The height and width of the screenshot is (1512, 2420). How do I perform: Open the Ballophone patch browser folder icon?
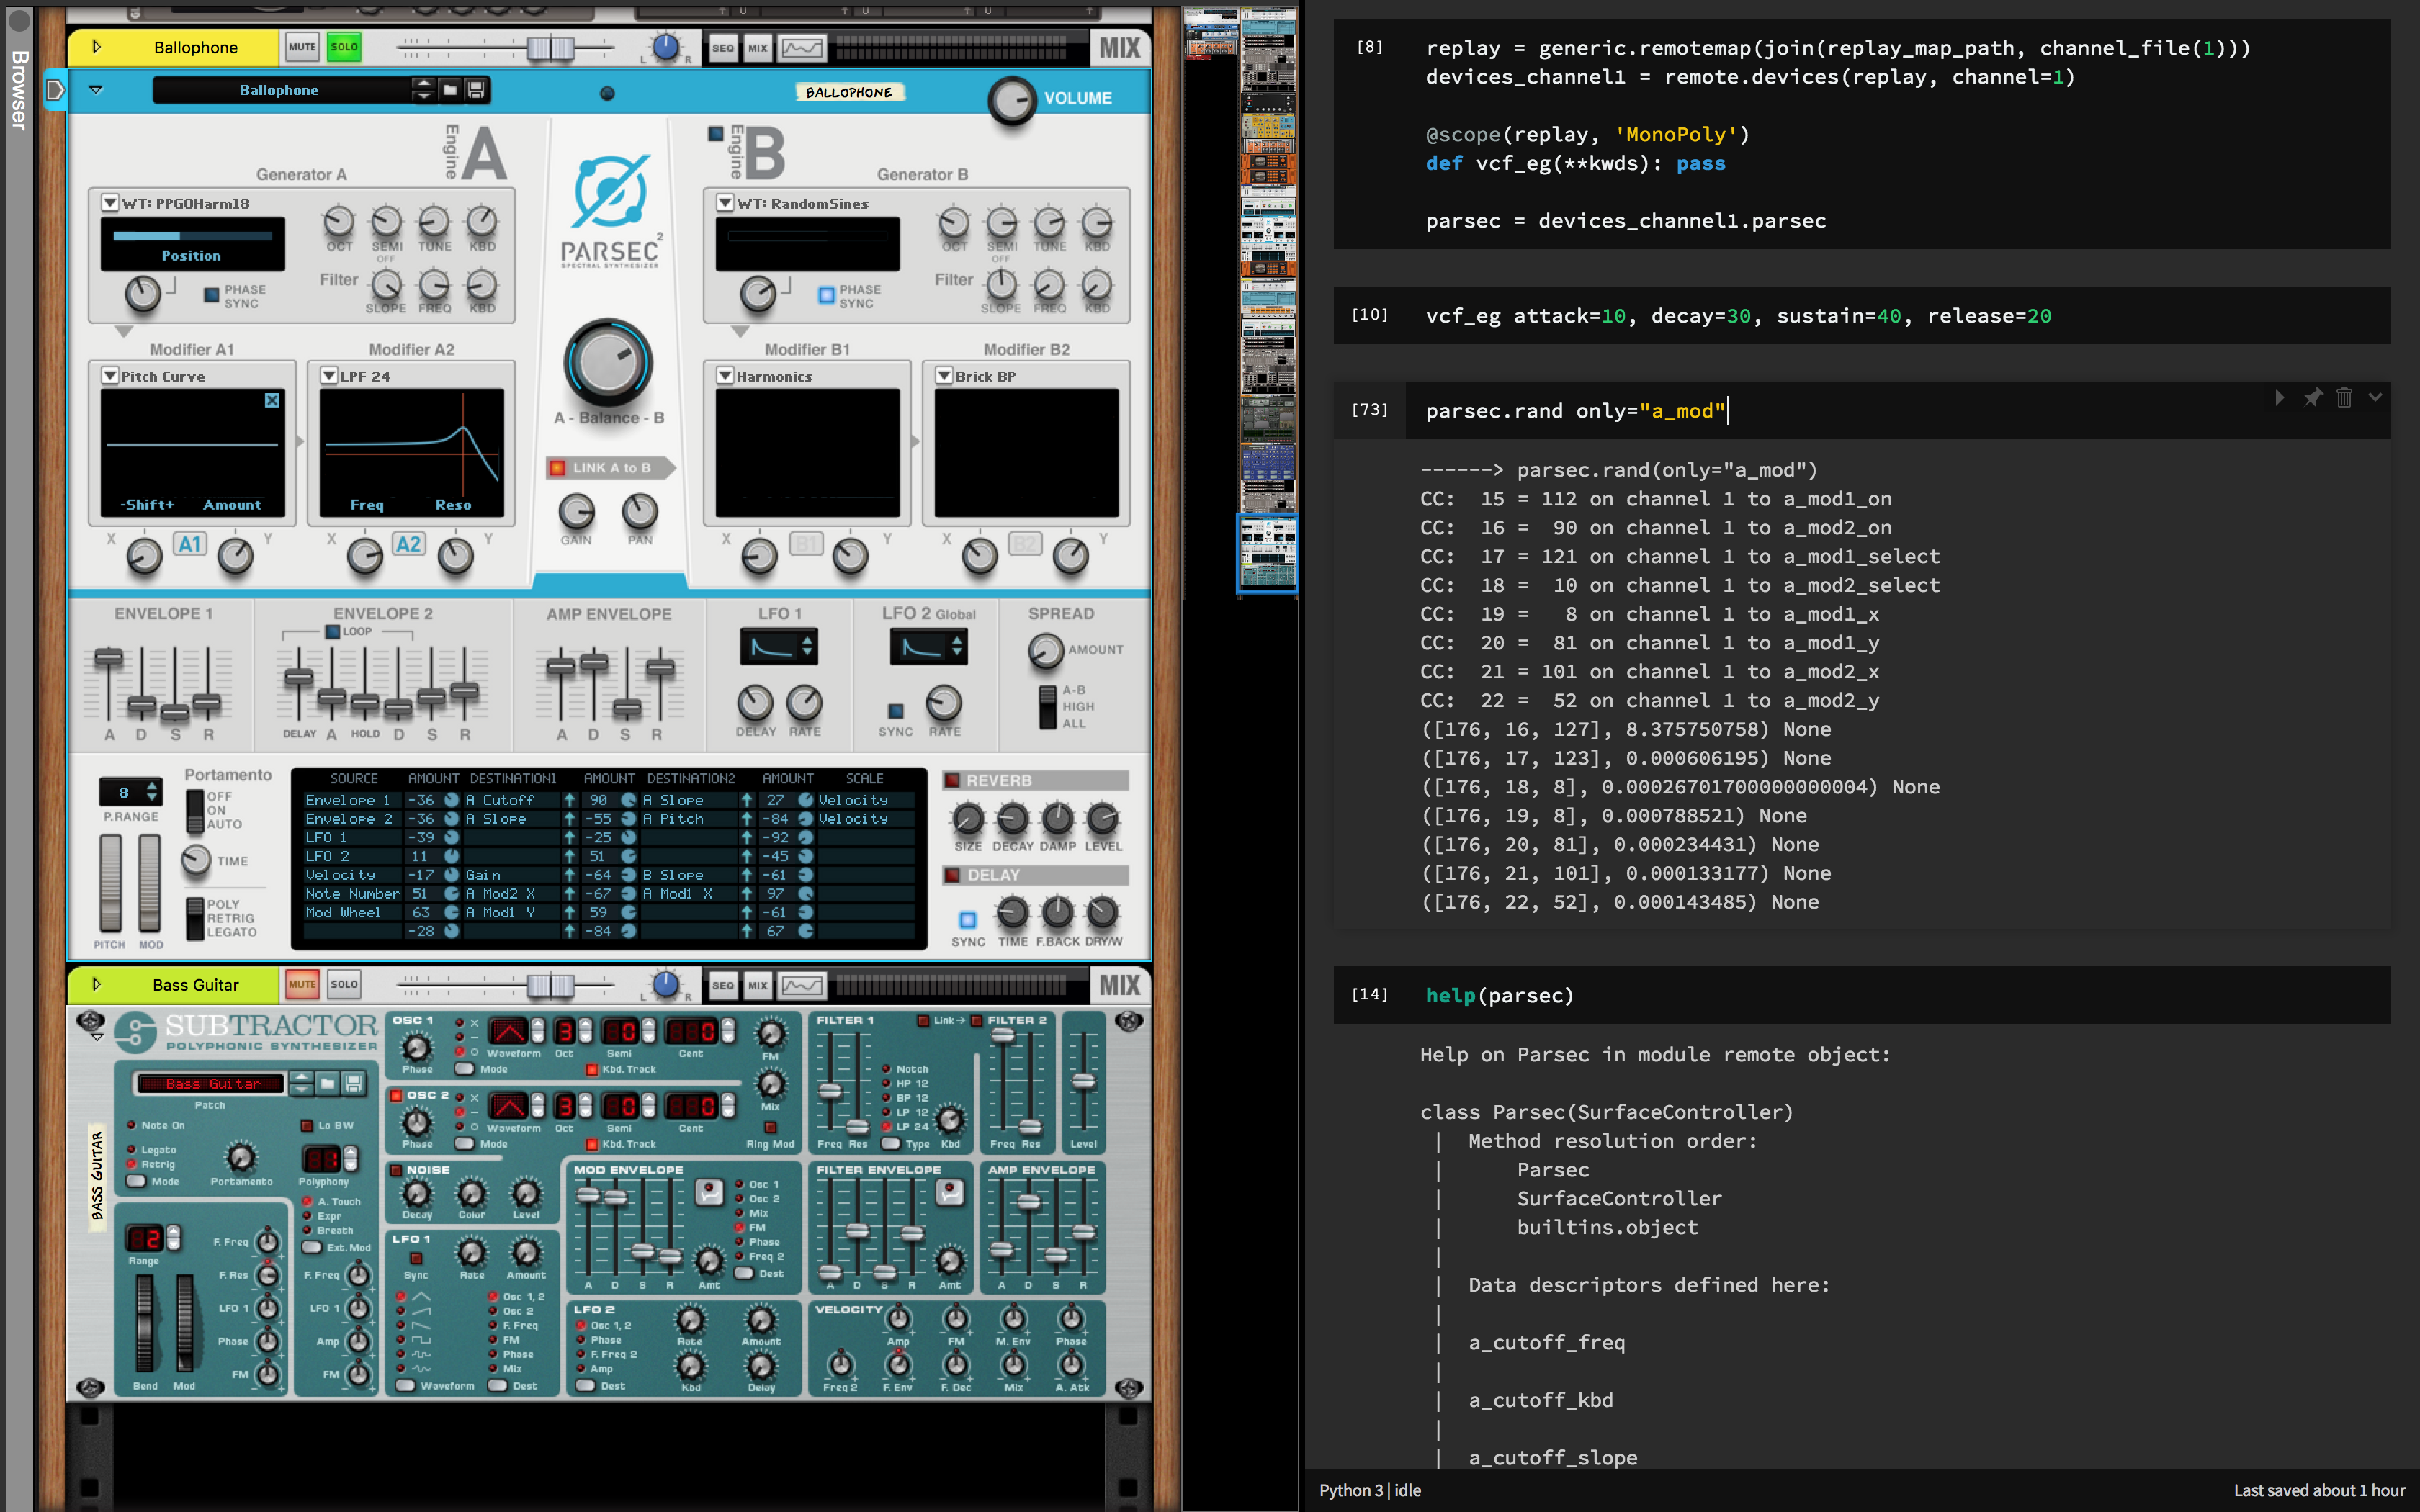[451, 90]
